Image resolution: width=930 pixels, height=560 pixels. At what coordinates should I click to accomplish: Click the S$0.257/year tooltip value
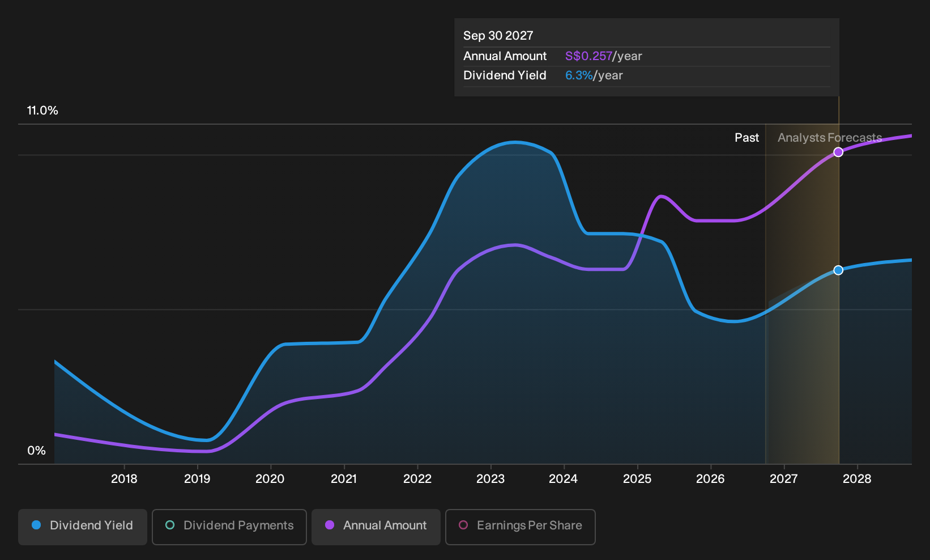pos(604,56)
